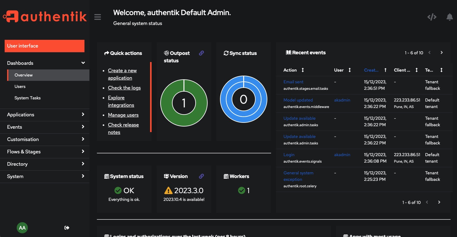Click the AA user avatar

[x=22, y=228]
